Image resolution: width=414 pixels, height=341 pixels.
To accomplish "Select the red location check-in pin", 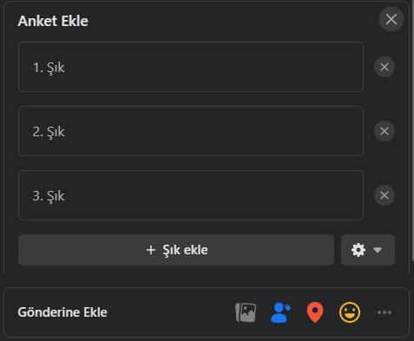I will (x=315, y=312).
